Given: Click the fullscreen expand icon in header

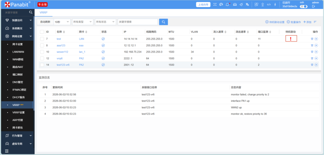Looking at the screenshot, I should click(x=215, y=4).
